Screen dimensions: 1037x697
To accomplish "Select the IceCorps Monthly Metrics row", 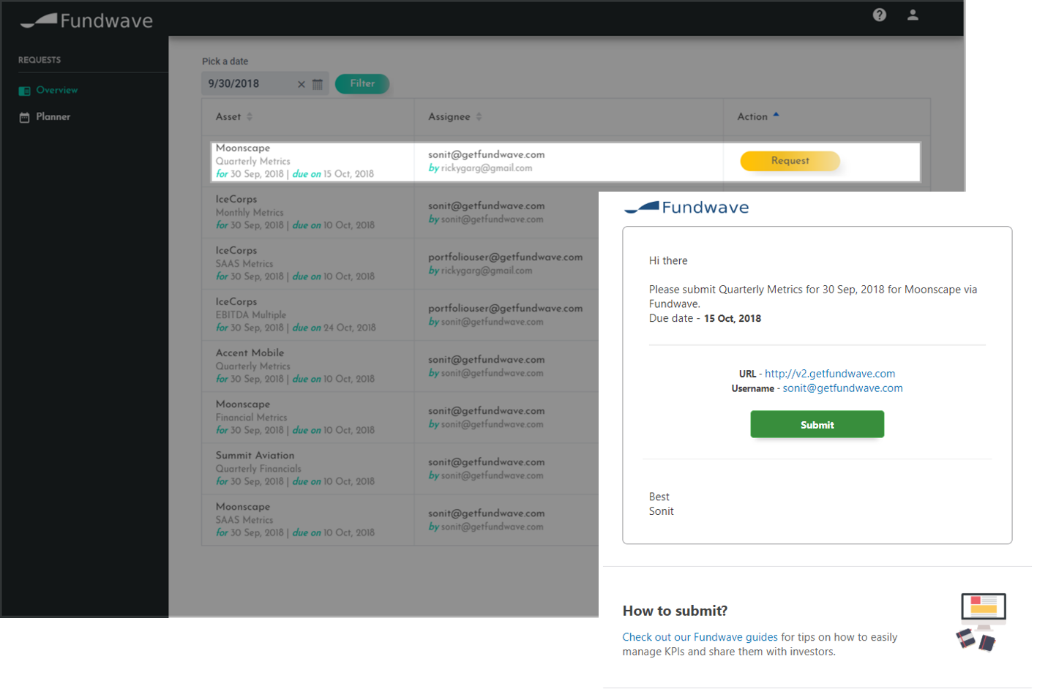I will pos(400,212).
